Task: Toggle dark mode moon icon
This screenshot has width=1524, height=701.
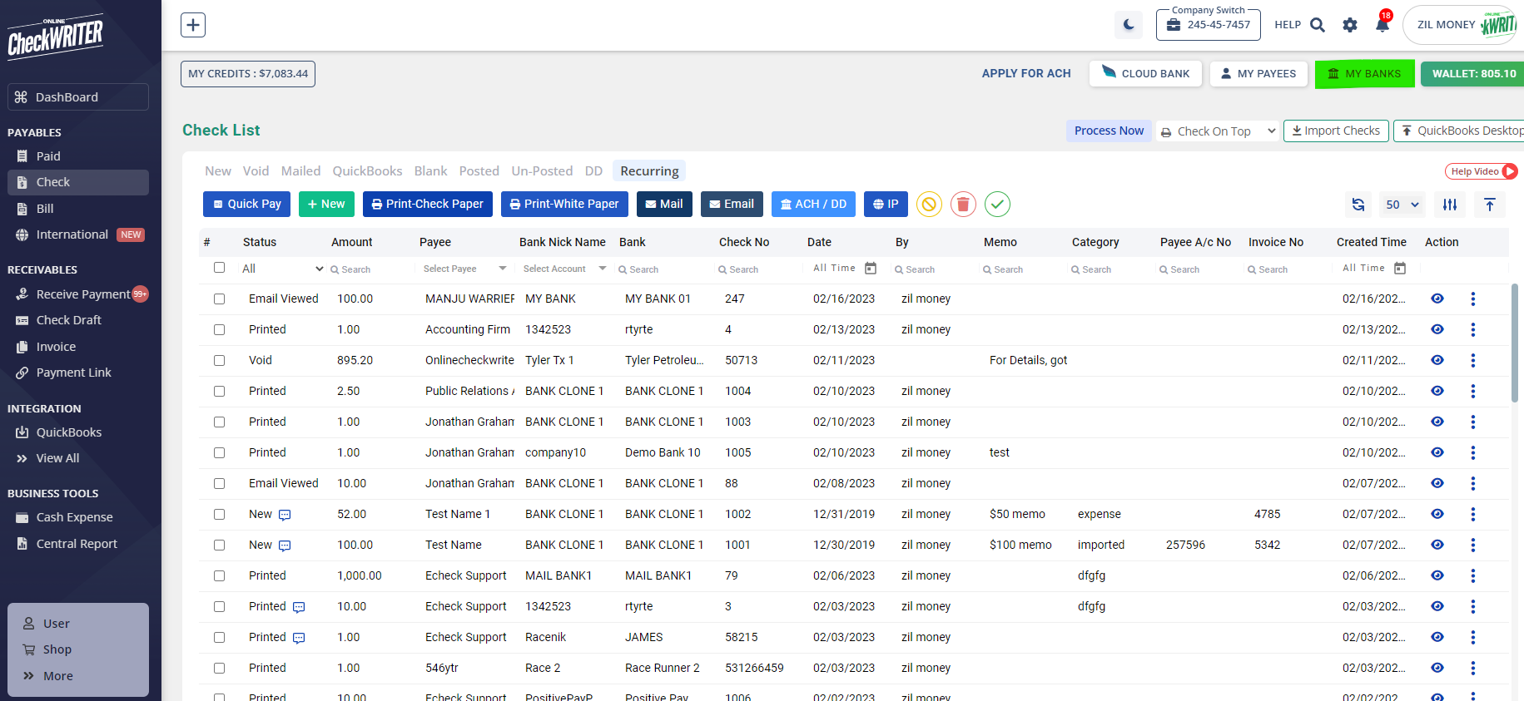Action: (1129, 25)
